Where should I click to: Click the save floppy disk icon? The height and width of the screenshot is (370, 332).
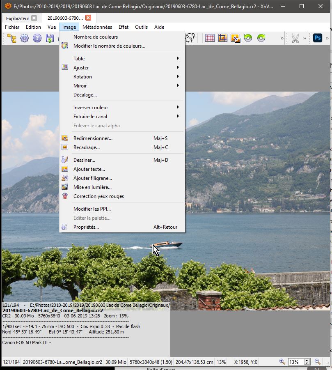point(50,39)
